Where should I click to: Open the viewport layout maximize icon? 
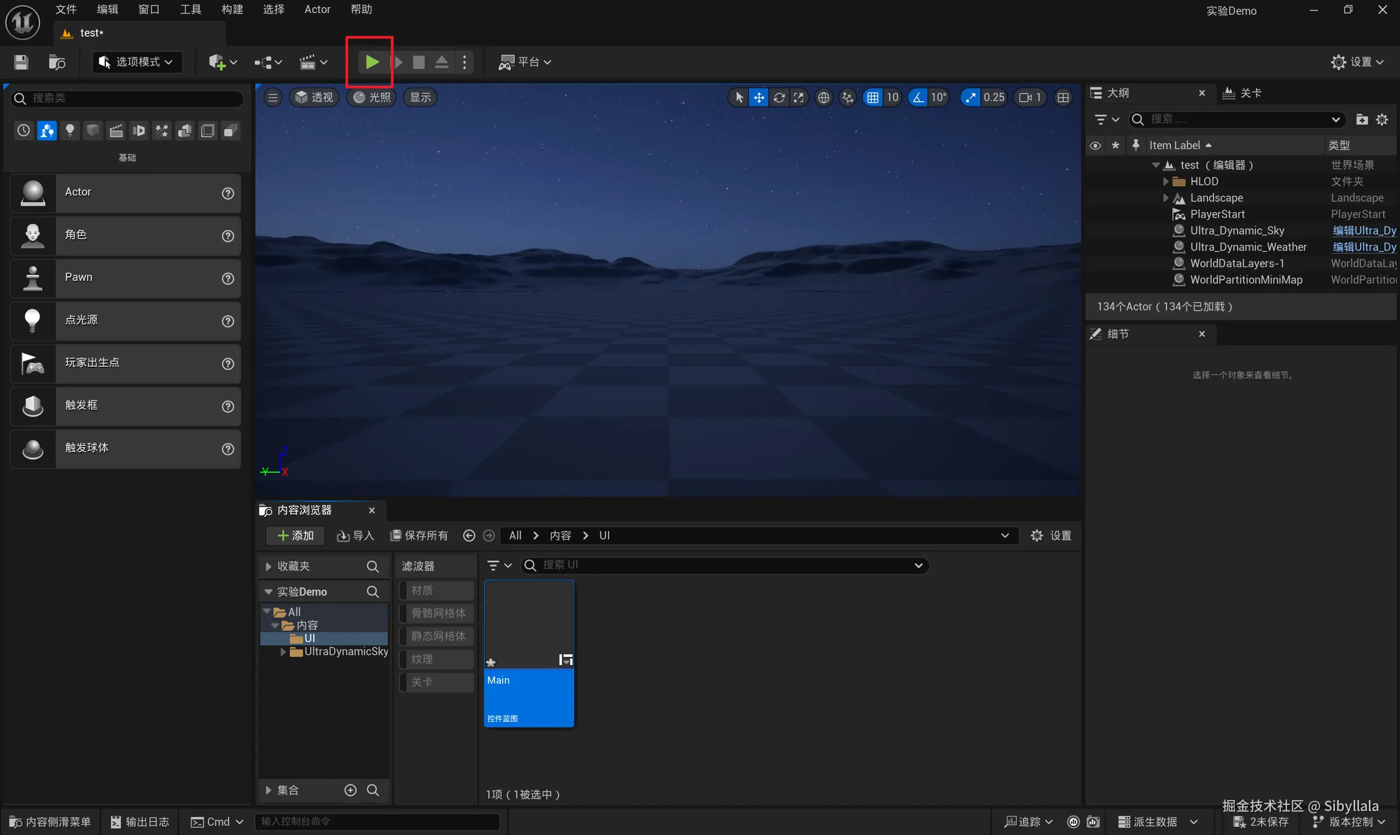pos(1063,98)
